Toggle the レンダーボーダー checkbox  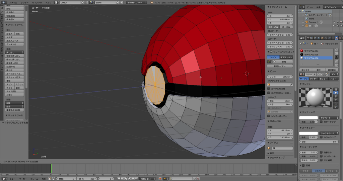(269, 116)
